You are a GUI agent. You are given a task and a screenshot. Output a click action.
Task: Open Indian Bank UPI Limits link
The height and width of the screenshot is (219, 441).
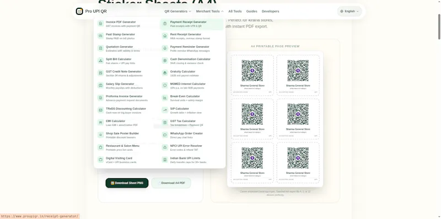192,160
